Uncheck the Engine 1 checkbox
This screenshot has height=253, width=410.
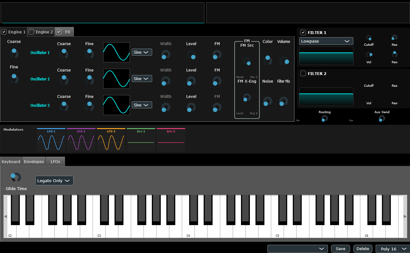click(x=4, y=32)
